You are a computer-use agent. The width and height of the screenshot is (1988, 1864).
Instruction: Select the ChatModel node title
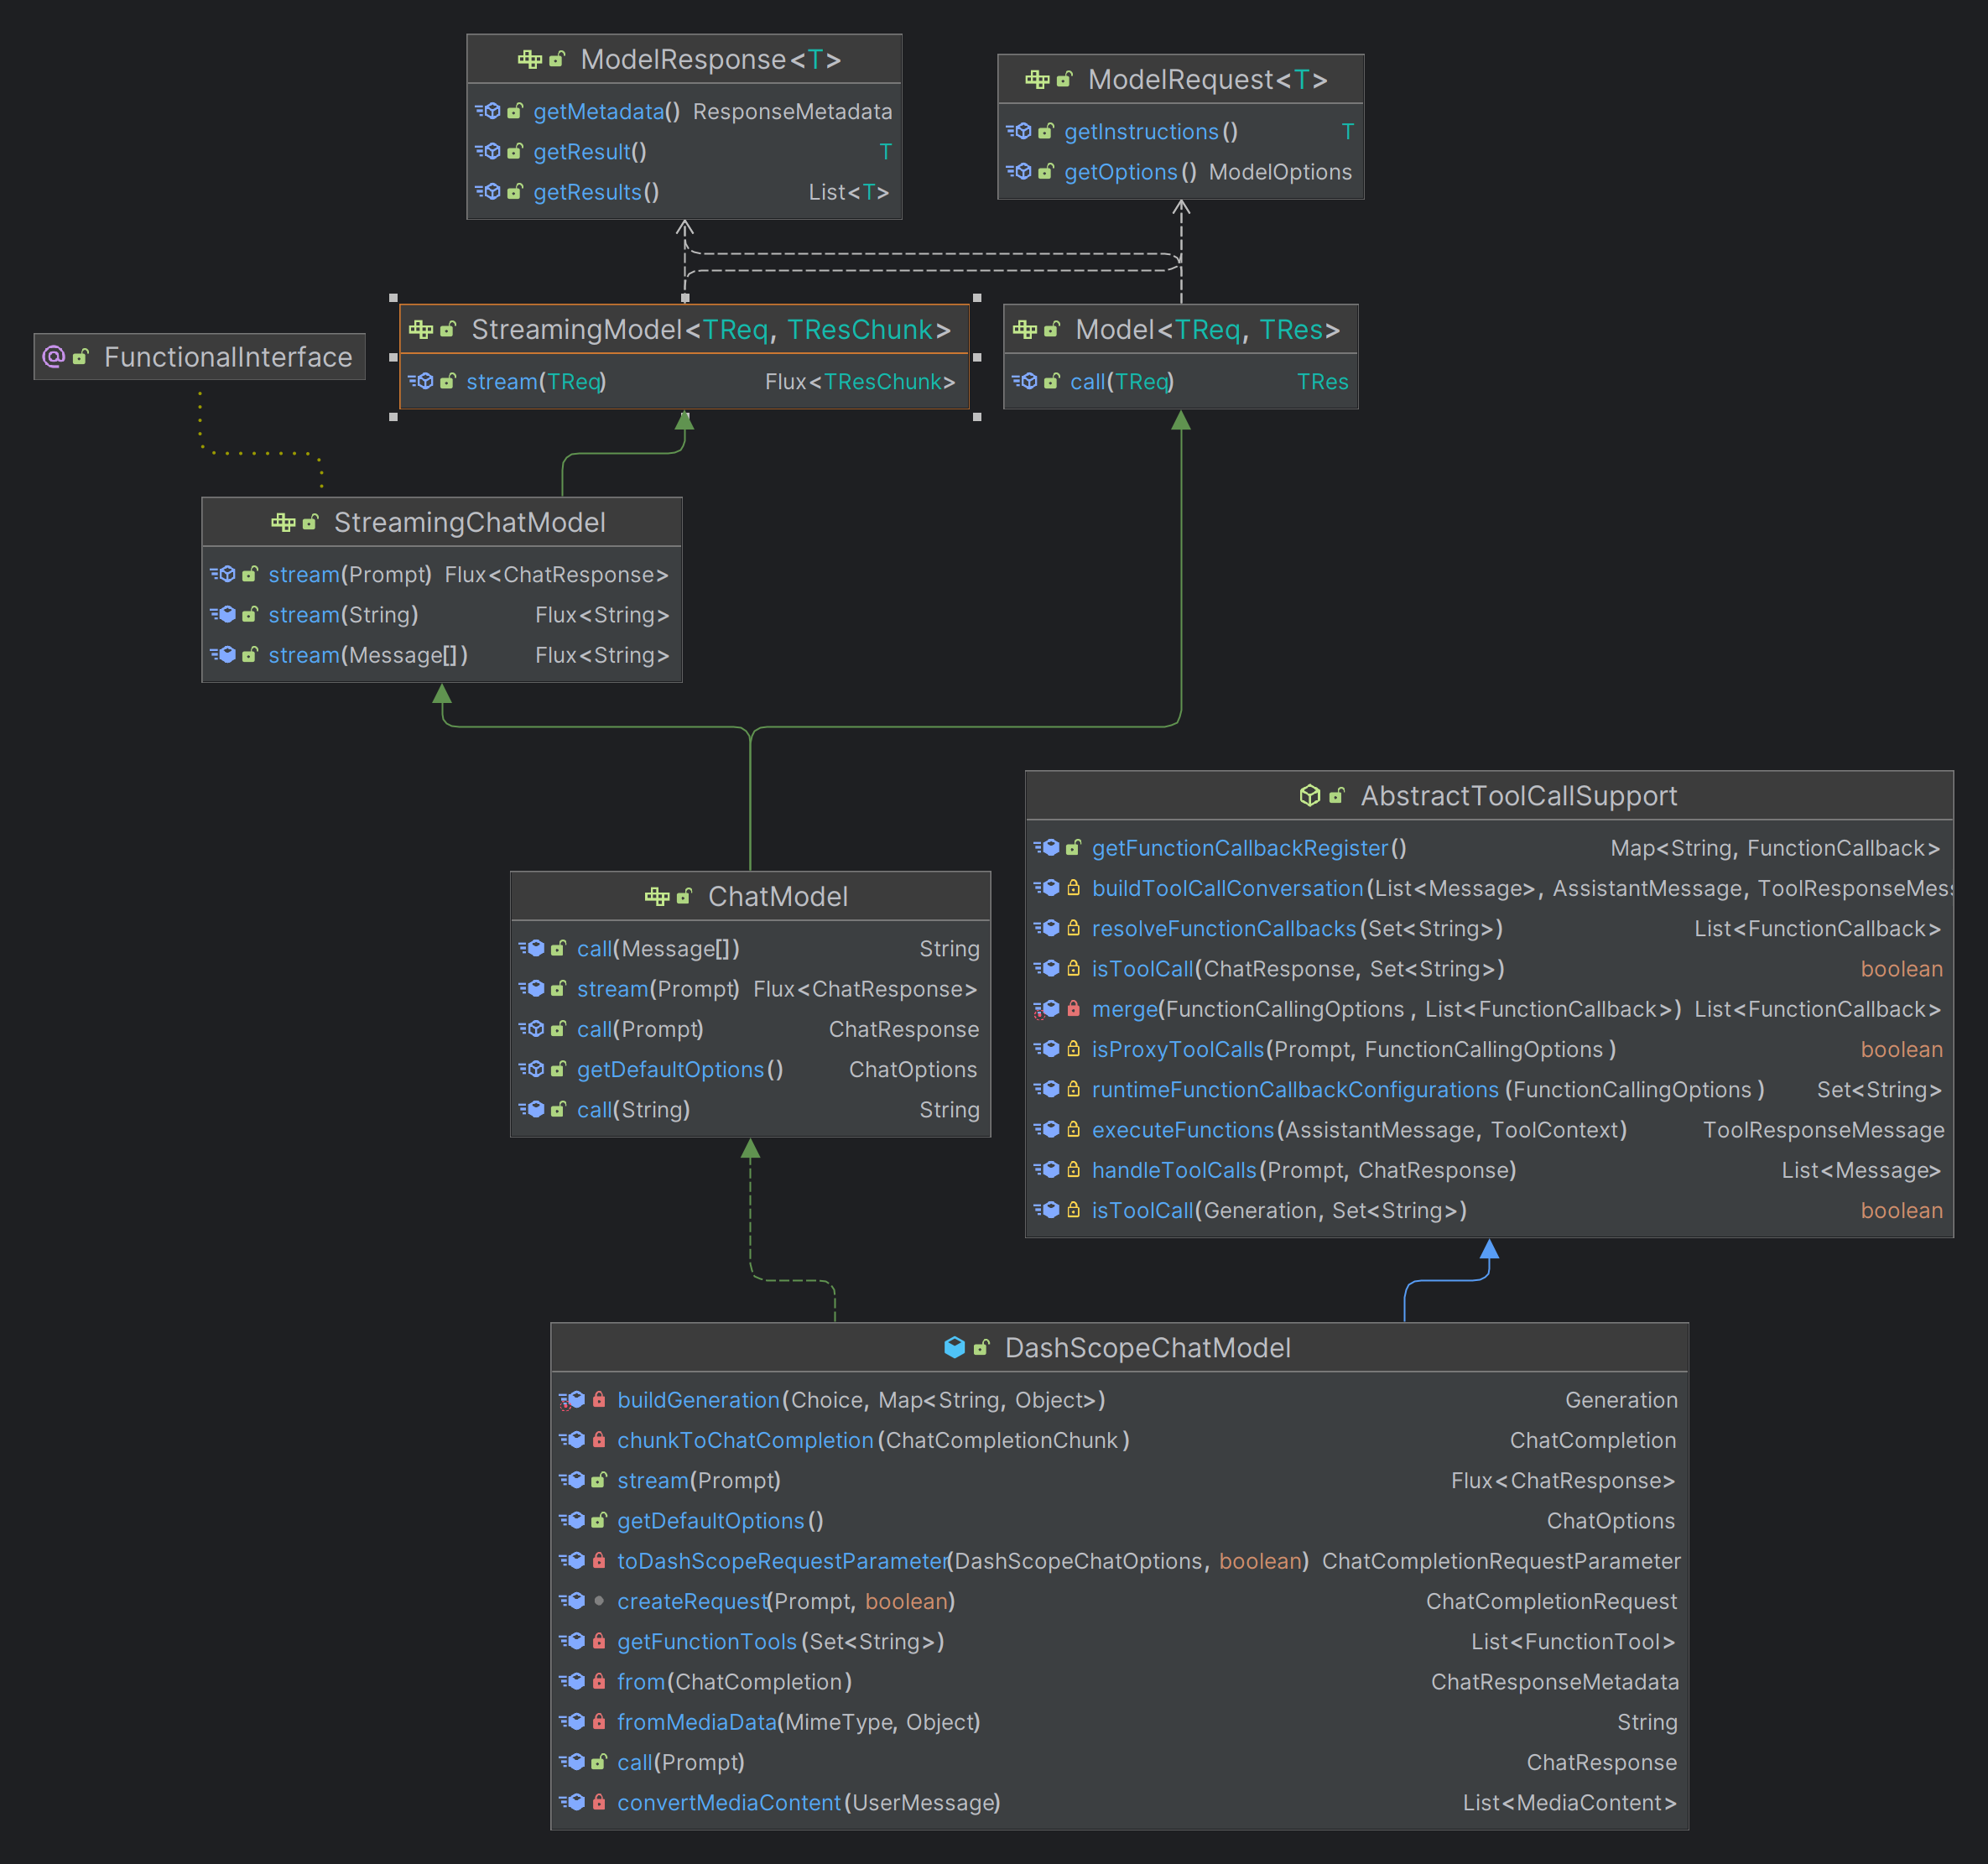point(778,897)
